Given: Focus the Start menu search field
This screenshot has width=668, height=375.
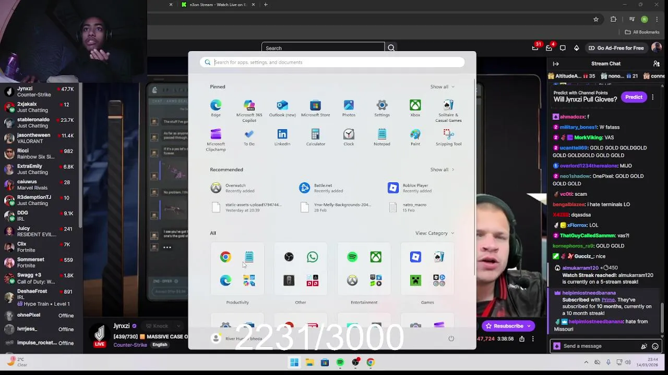Looking at the screenshot, I should pos(332,62).
